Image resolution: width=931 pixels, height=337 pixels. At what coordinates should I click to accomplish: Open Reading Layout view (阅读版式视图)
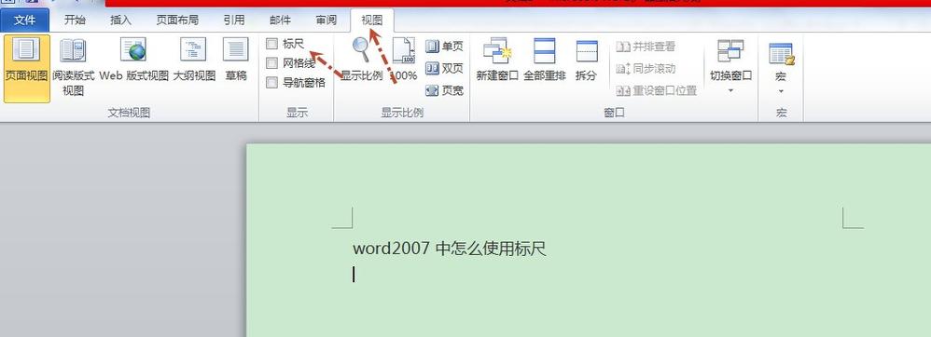pyautogui.click(x=73, y=68)
